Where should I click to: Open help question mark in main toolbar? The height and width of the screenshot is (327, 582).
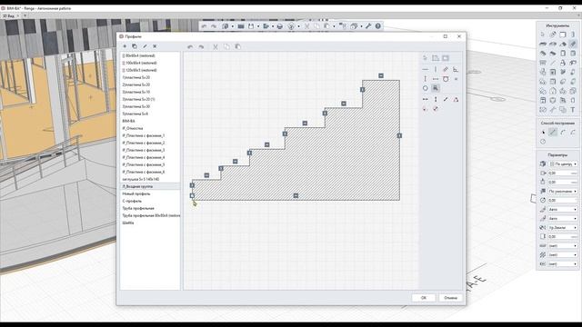point(378,26)
